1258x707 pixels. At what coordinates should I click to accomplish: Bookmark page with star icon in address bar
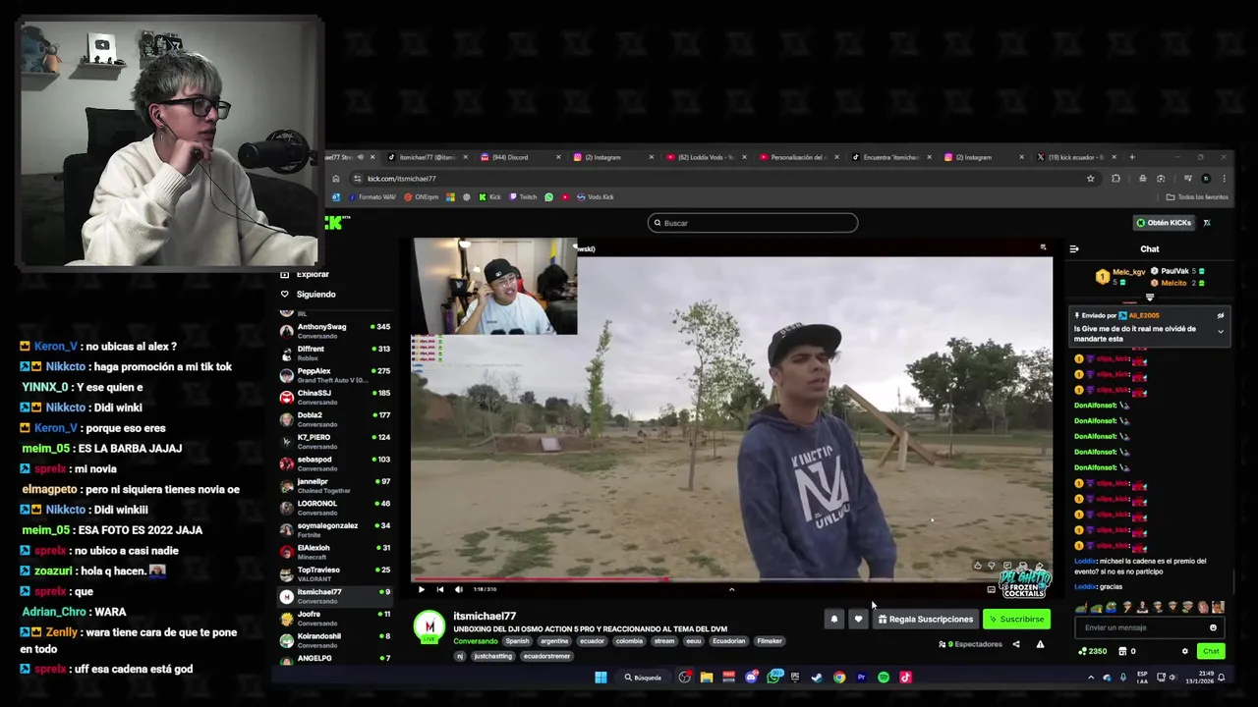pos(1090,179)
